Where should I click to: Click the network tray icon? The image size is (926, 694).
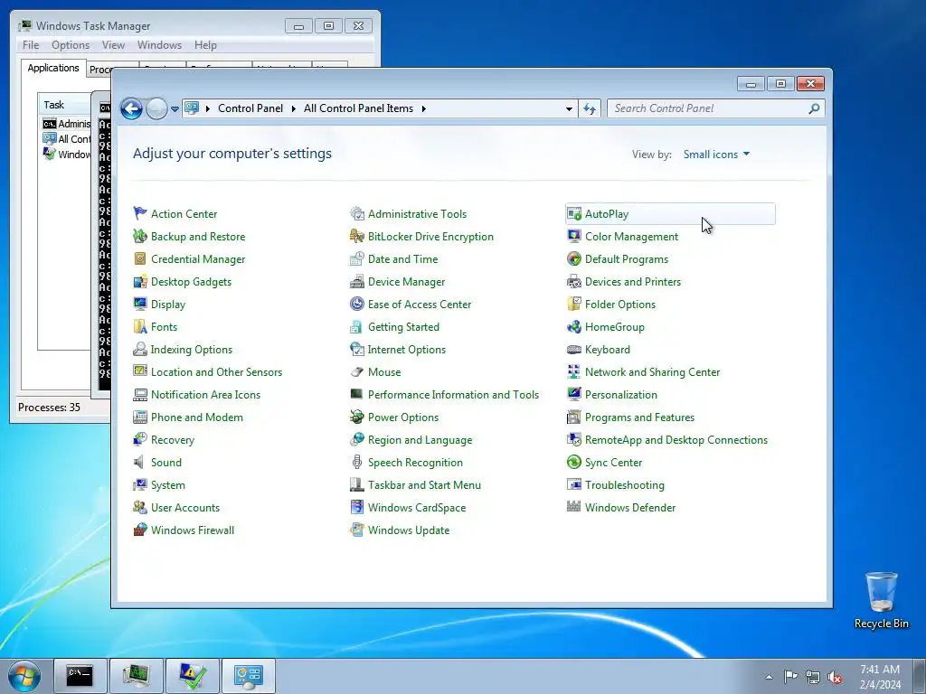point(813,677)
